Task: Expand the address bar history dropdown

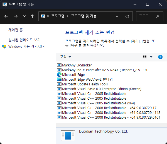Action: [117, 16]
